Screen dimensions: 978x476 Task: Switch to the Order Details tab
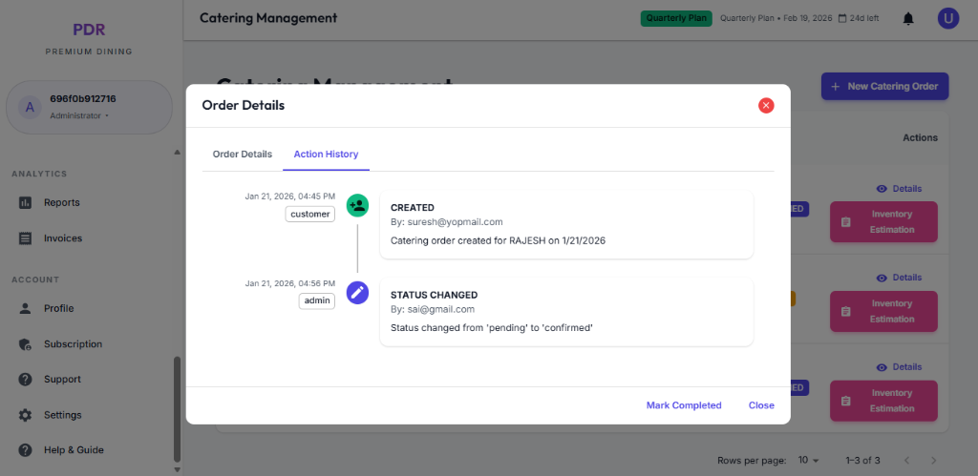242,154
